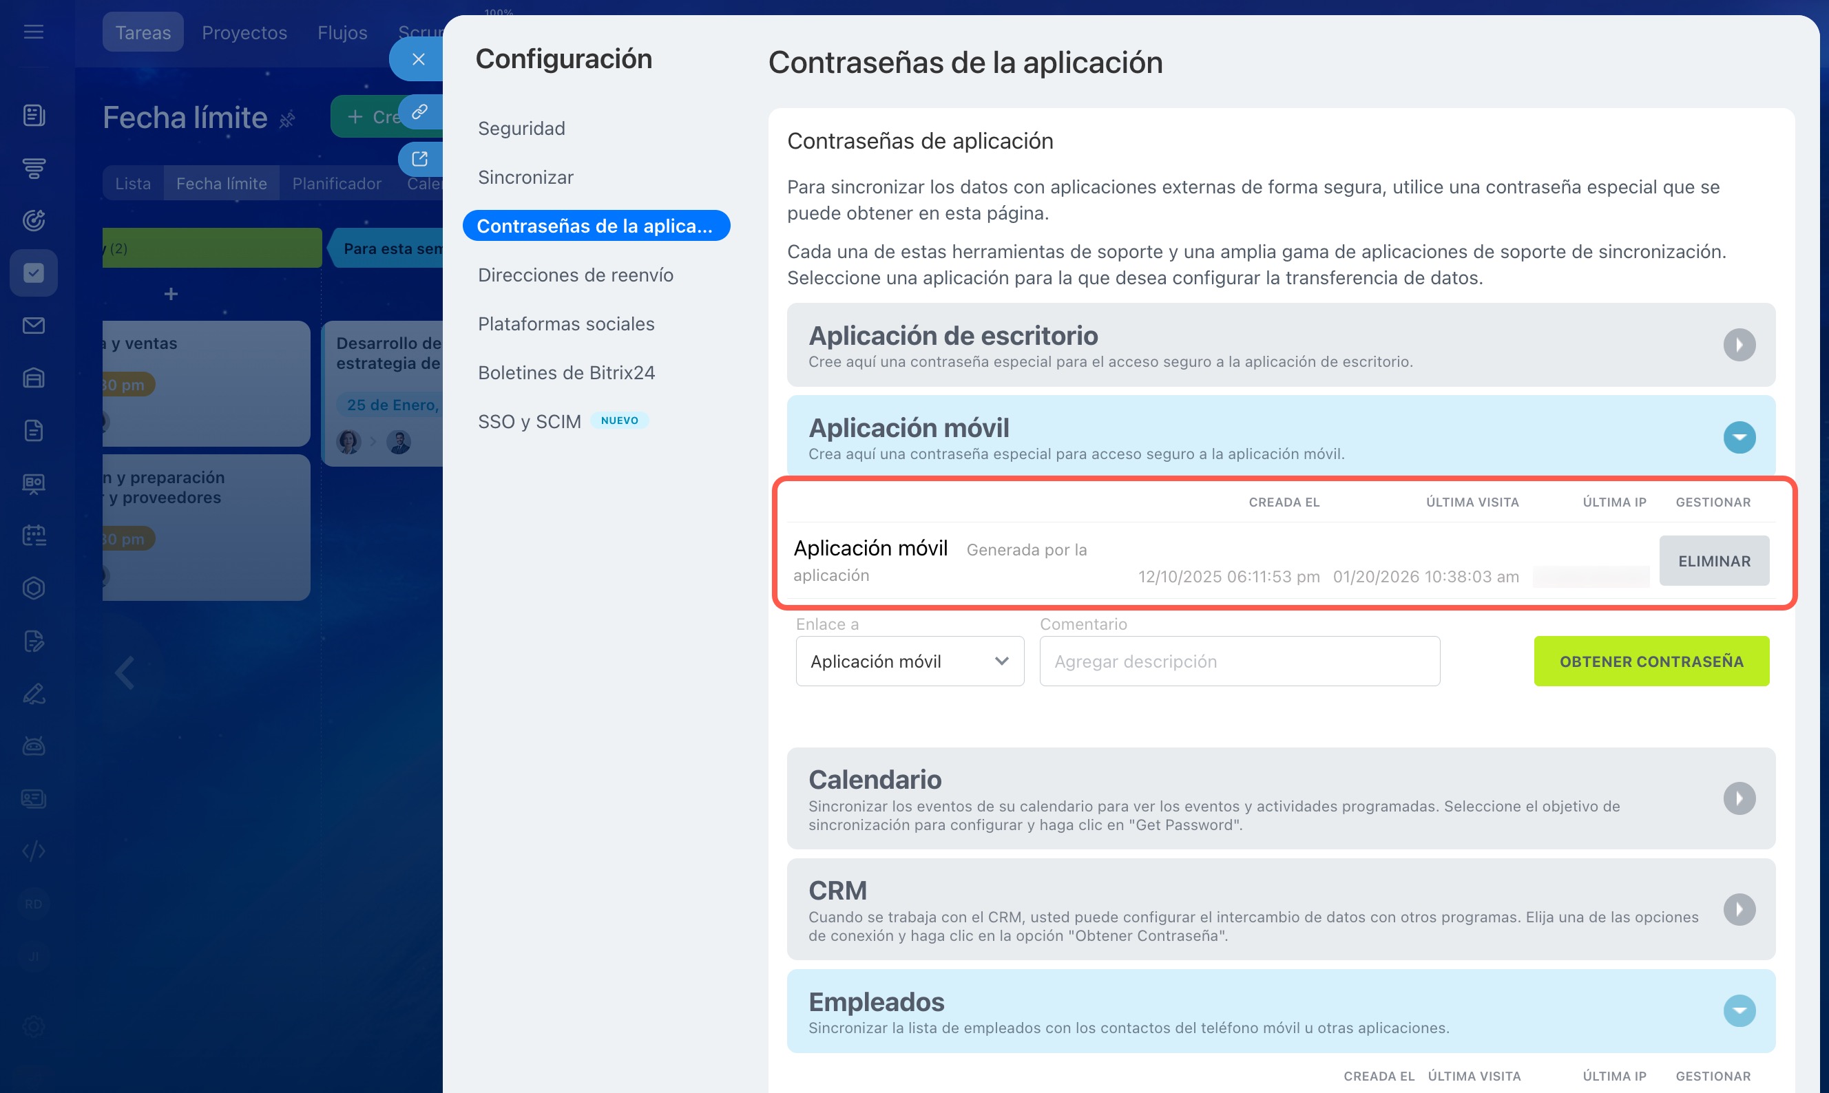This screenshot has width=1829, height=1093.
Task: Open the Enlace a dropdown
Action: 910,661
